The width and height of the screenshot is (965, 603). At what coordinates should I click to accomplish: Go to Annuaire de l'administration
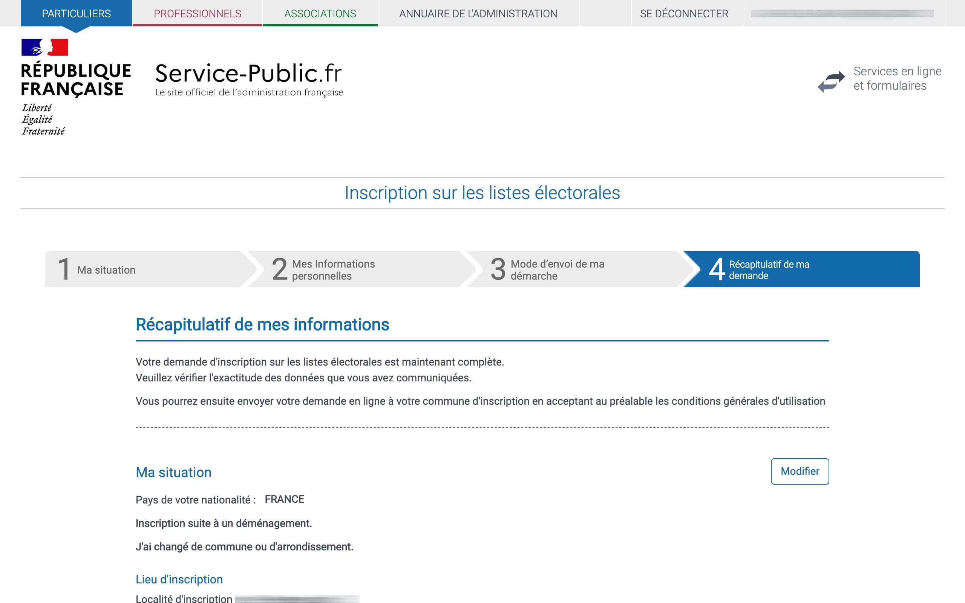(x=478, y=14)
